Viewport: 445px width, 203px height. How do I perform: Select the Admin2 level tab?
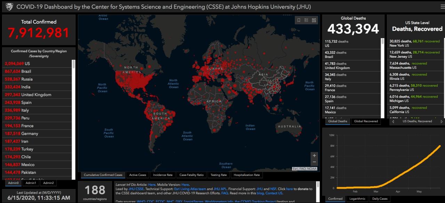tap(48, 183)
